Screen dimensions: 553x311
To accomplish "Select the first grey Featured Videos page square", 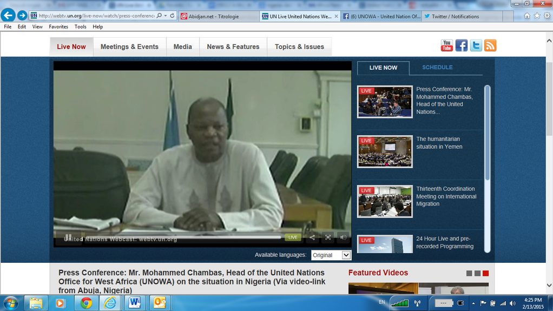I will pyautogui.click(x=469, y=273).
